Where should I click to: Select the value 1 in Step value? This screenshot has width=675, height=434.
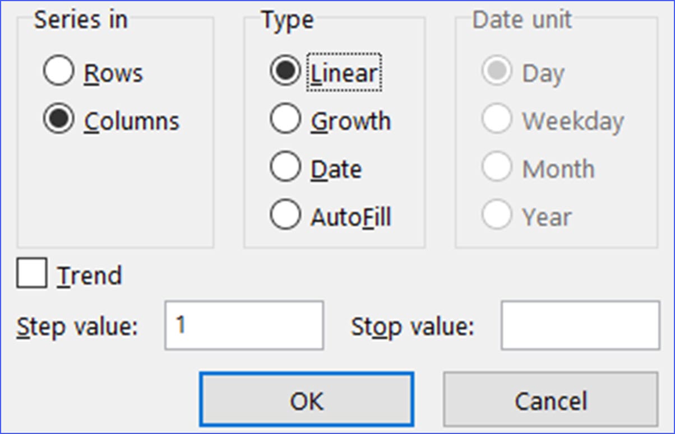(x=183, y=324)
